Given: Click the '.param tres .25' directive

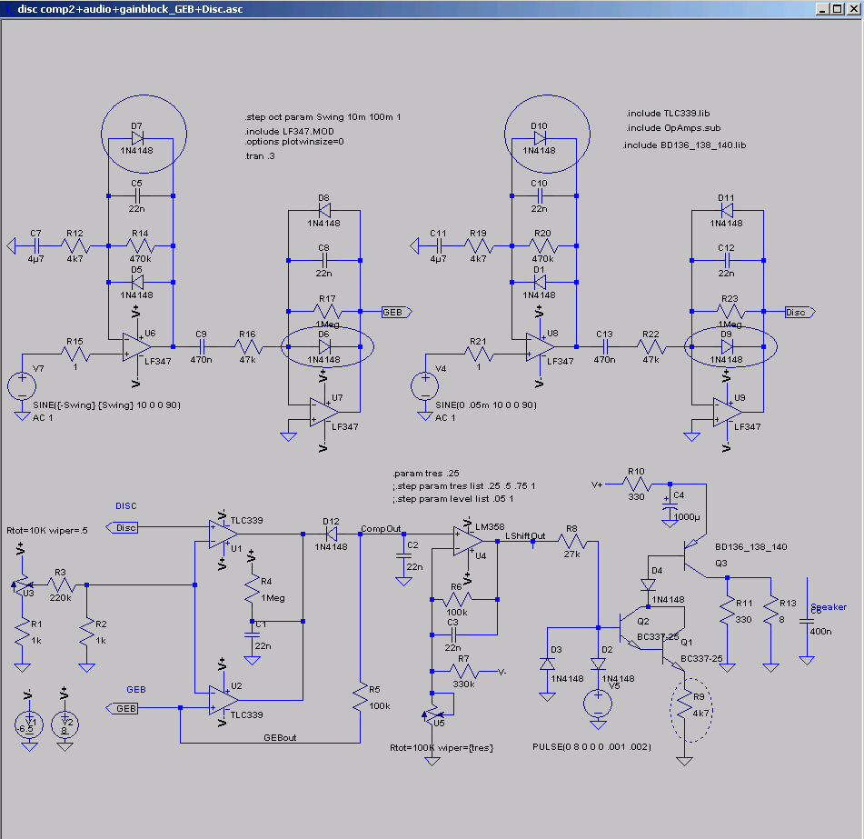Looking at the screenshot, I should click(426, 473).
